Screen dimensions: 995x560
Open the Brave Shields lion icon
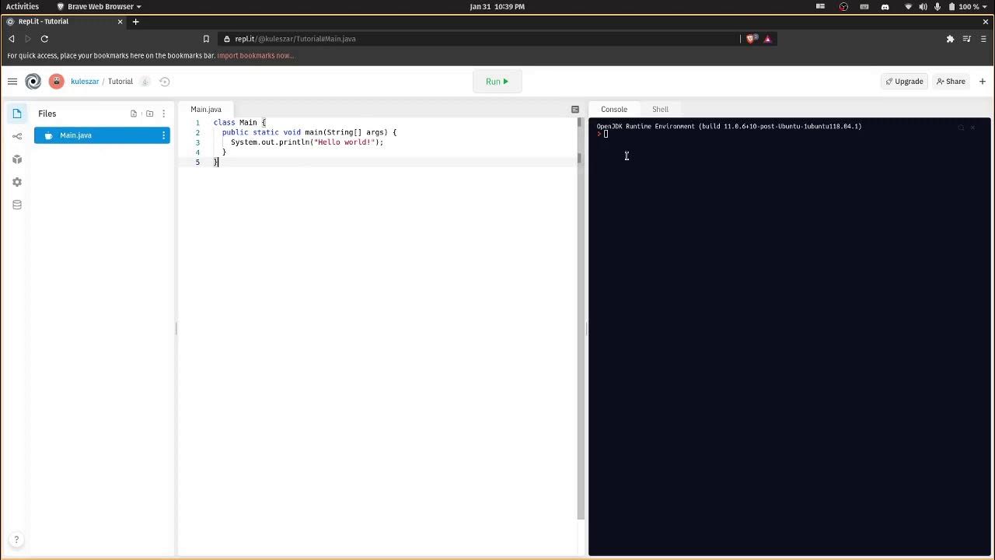[750, 39]
